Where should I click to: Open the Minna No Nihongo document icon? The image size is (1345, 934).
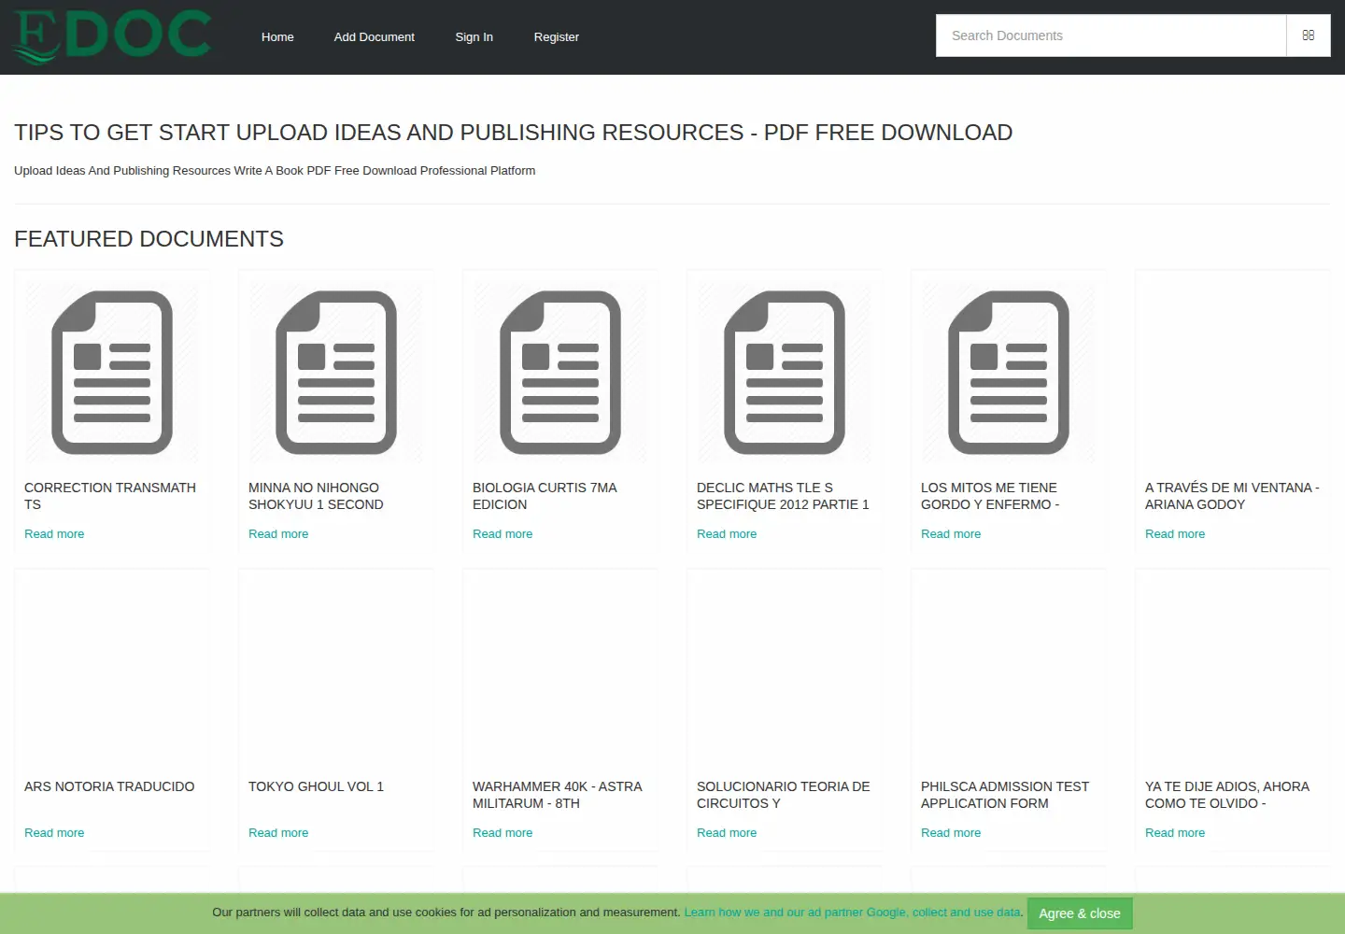(336, 373)
